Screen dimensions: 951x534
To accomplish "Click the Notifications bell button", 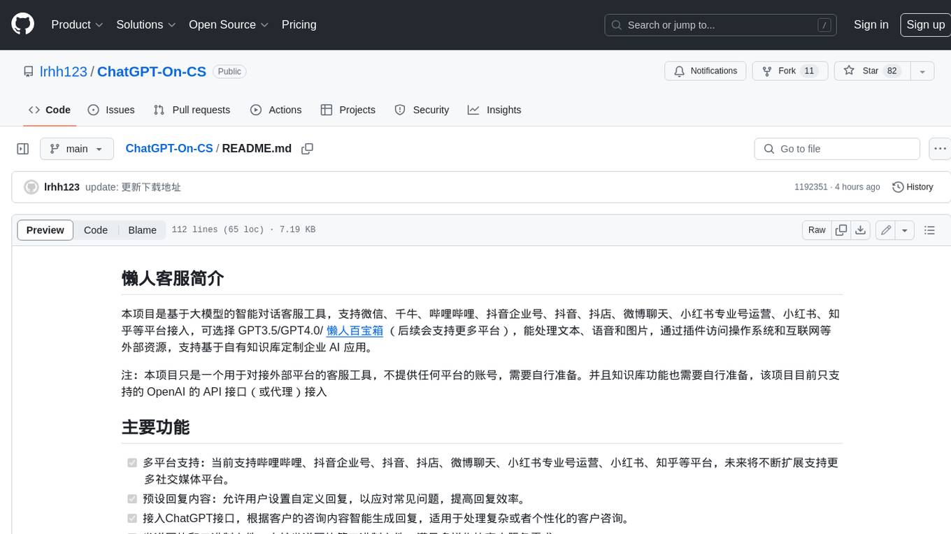I will click(705, 71).
